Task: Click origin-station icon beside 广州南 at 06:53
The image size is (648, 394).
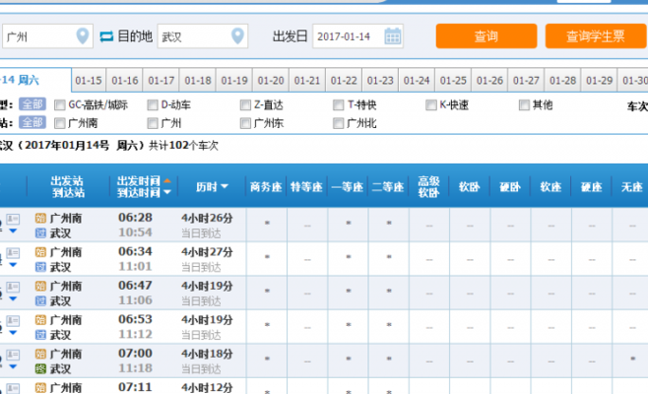Action: [x=40, y=319]
